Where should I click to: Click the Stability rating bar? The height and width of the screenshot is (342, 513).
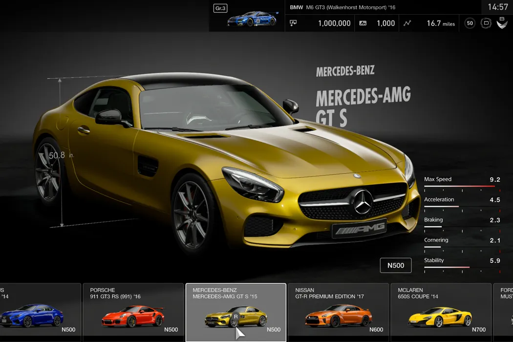tap(459, 267)
